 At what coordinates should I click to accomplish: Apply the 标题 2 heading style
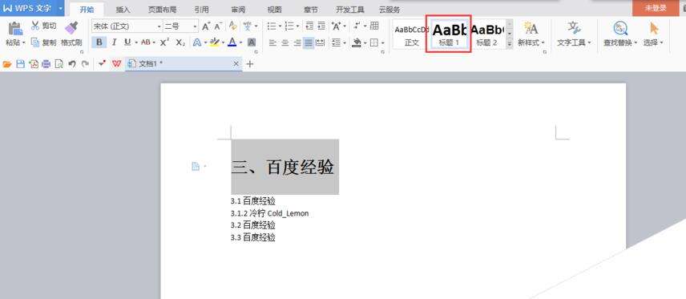click(487, 34)
